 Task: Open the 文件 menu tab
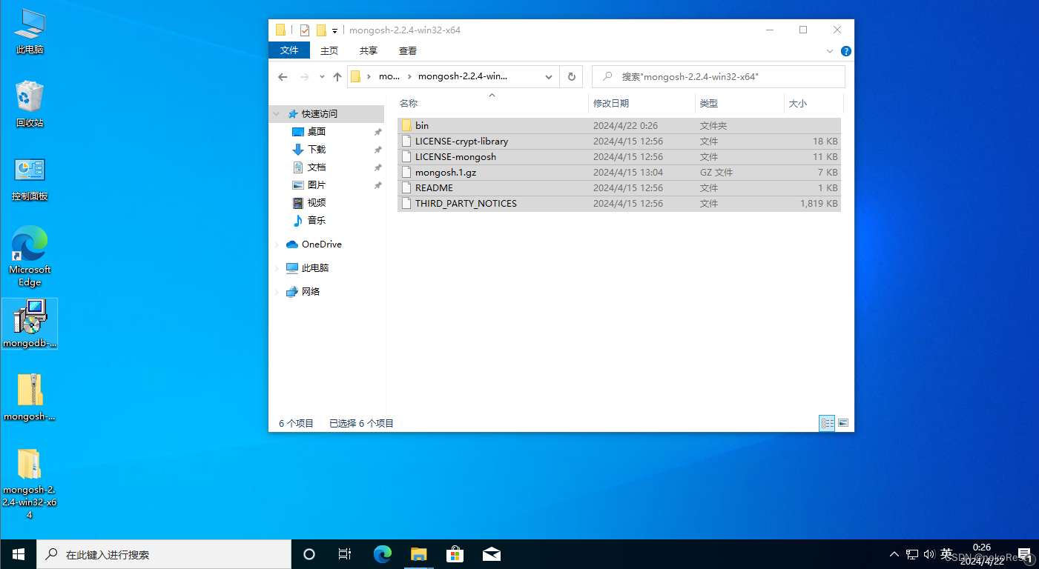(x=289, y=50)
